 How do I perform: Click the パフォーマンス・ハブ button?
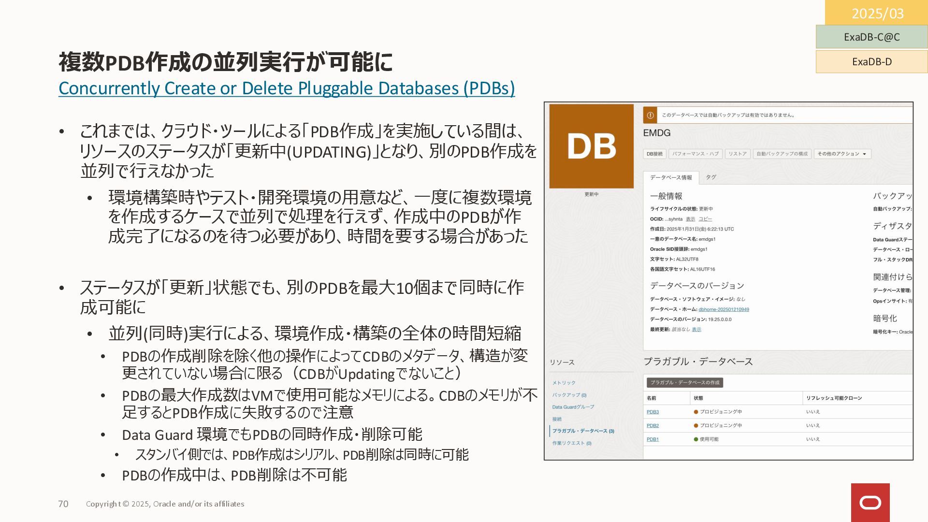click(x=695, y=154)
